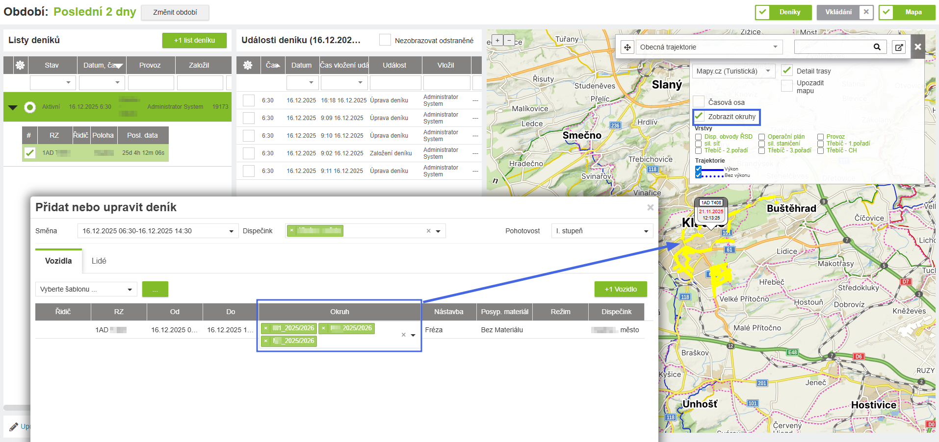Viewport: 939px width, 442px height.
Task: Enable the Časová osa checkbox
Action: point(699,102)
